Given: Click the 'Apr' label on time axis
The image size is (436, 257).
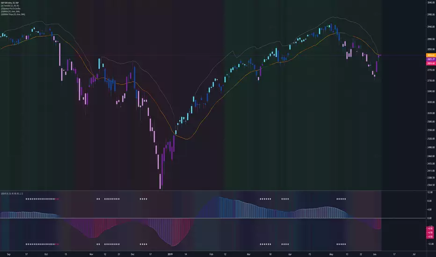Looking at the screenshot, I should point(290,254).
